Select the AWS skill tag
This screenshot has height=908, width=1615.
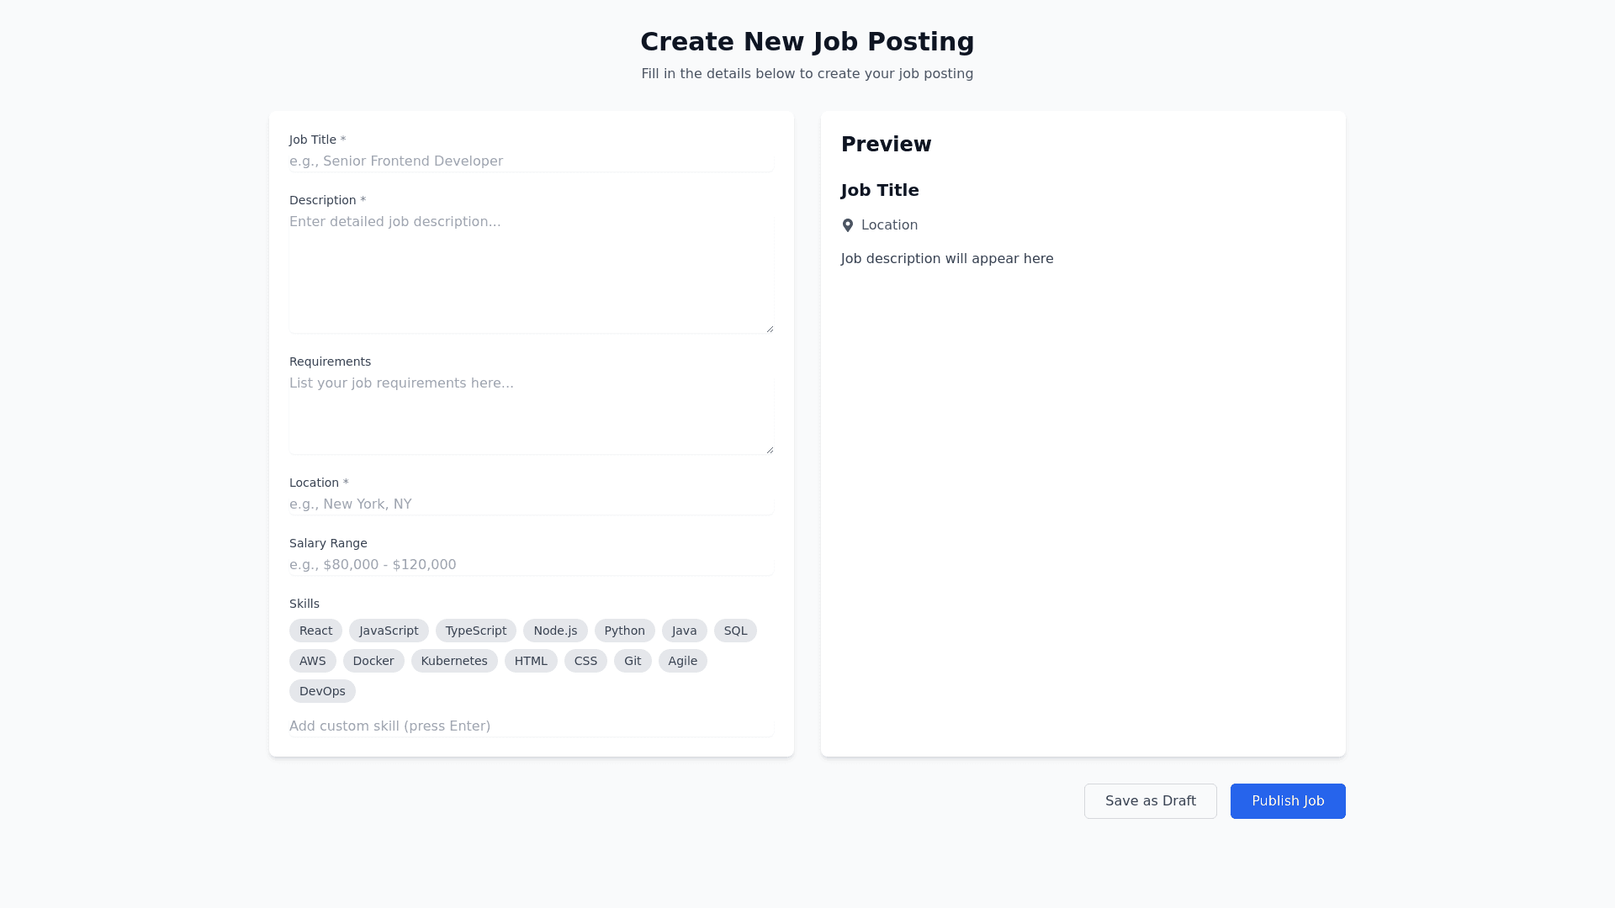313,661
